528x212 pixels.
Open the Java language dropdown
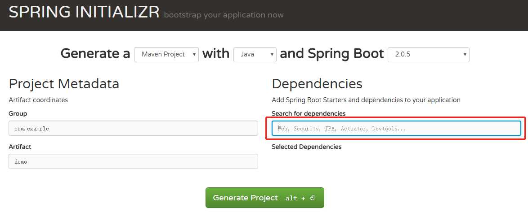tap(255, 54)
